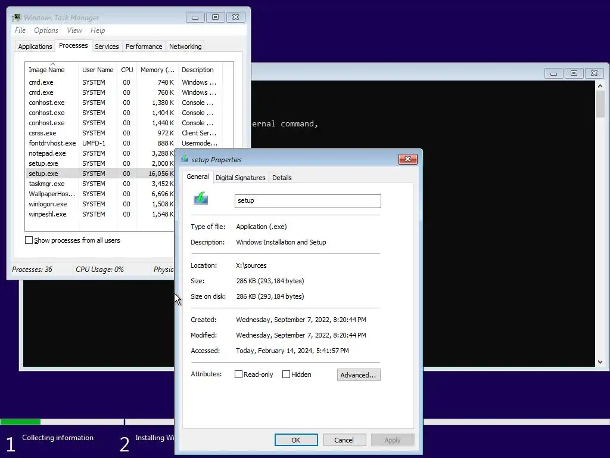The width and height of the screenshot is (610, 458).
Task: Sort processes by Description column
Action: (x=200, y=70)
